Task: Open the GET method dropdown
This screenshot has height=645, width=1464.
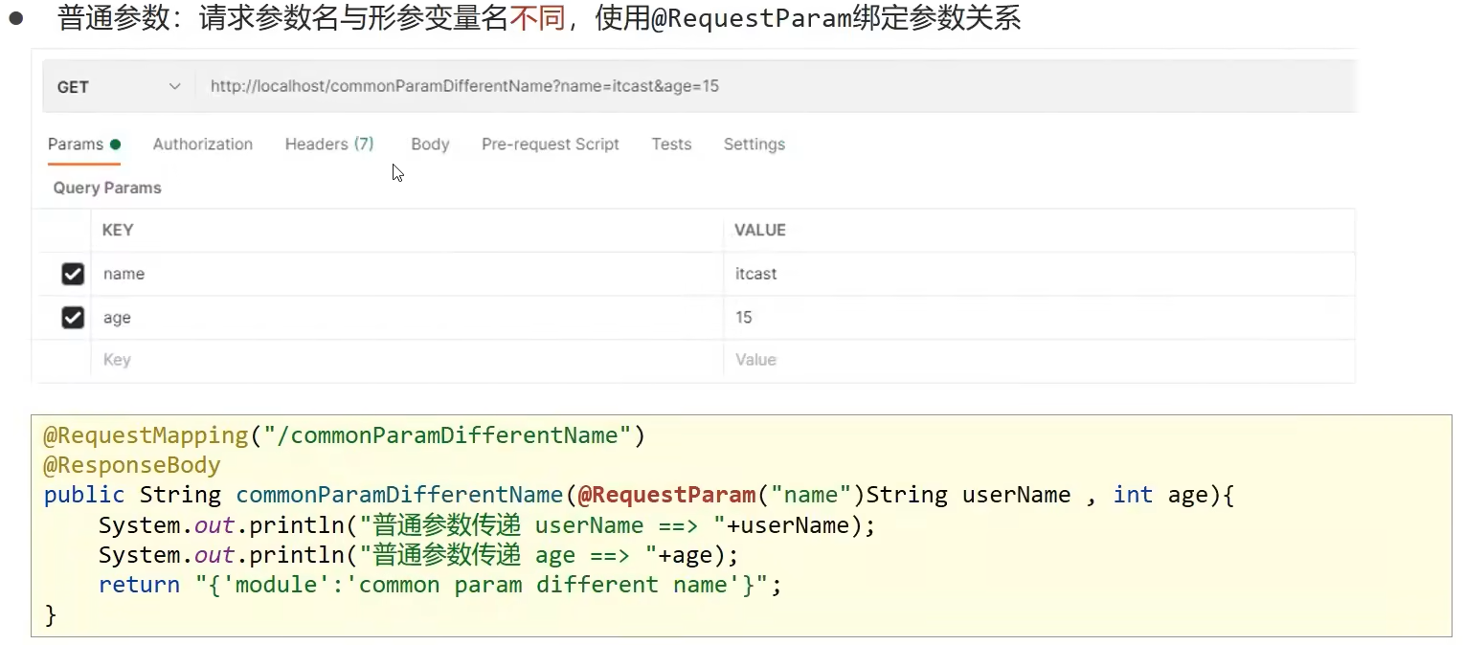Action: coord(119,86)
